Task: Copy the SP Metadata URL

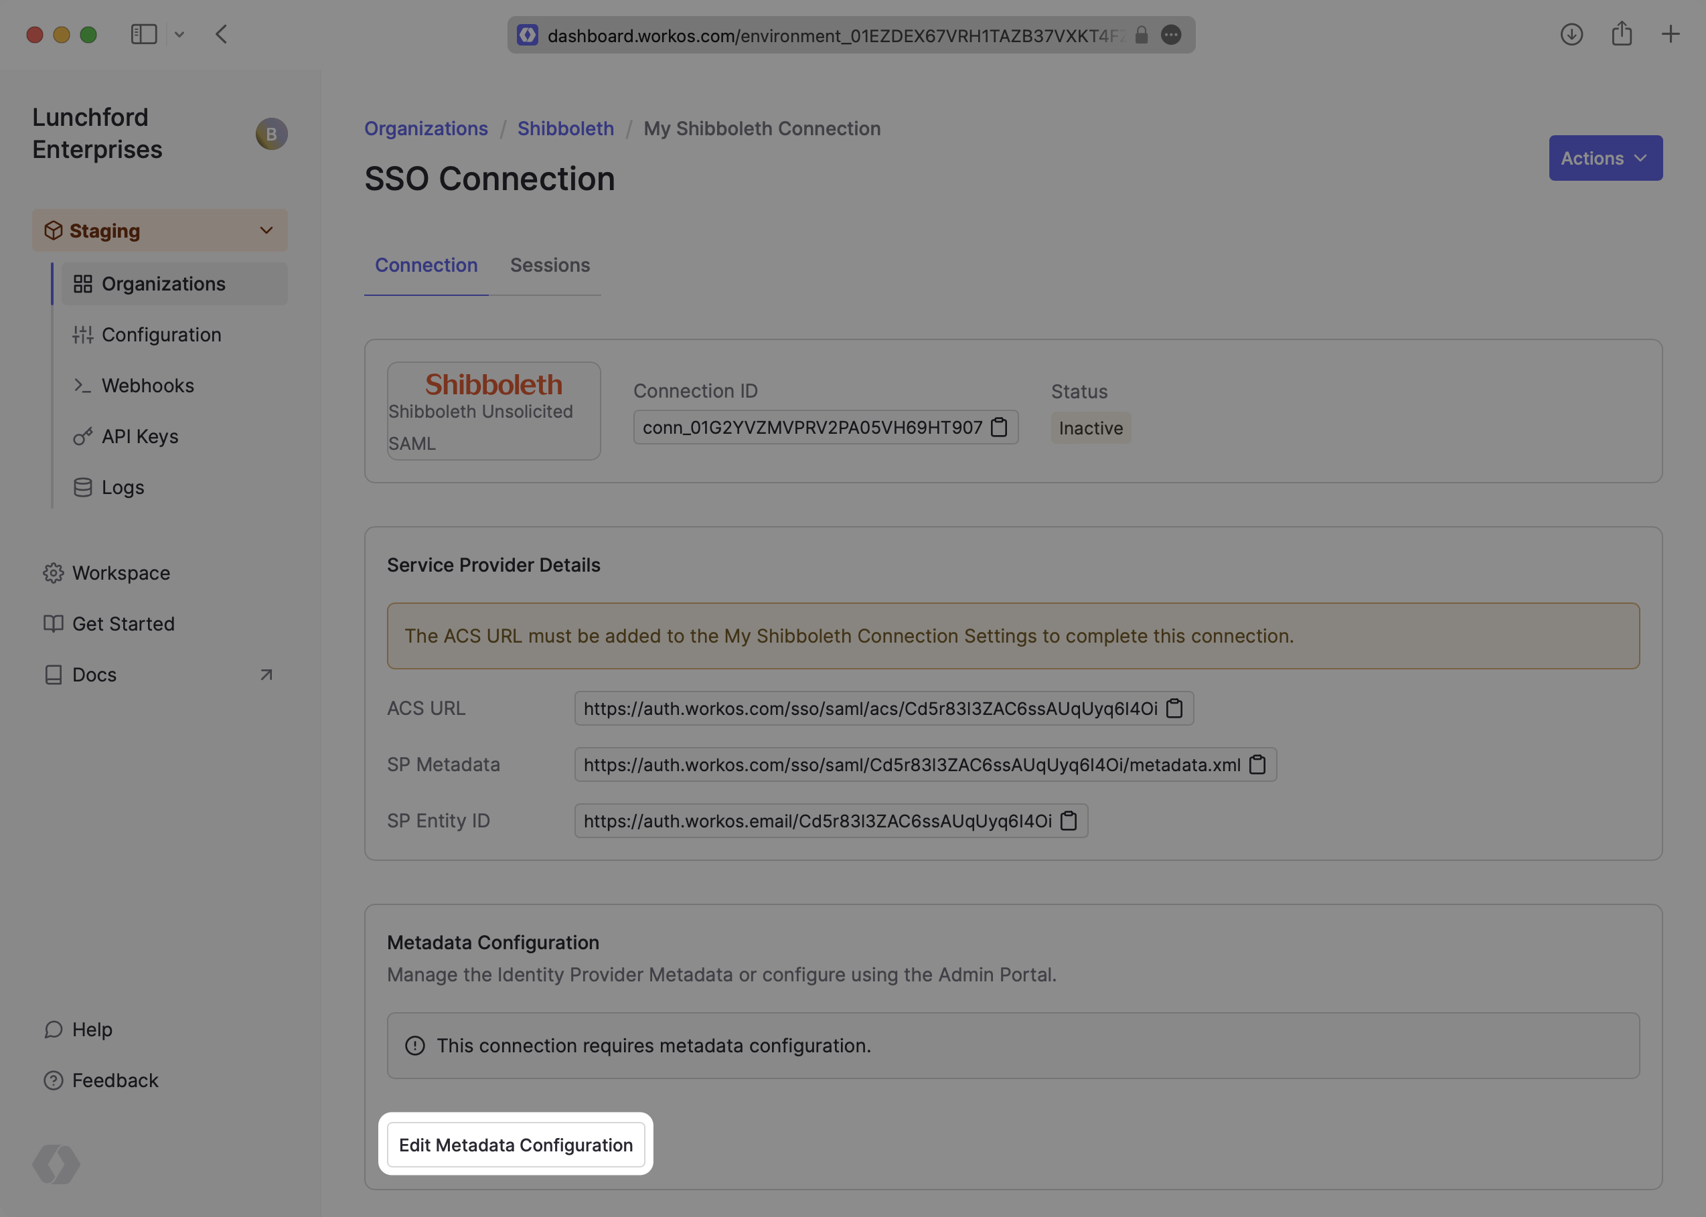Action: [x=1257, y=764]
